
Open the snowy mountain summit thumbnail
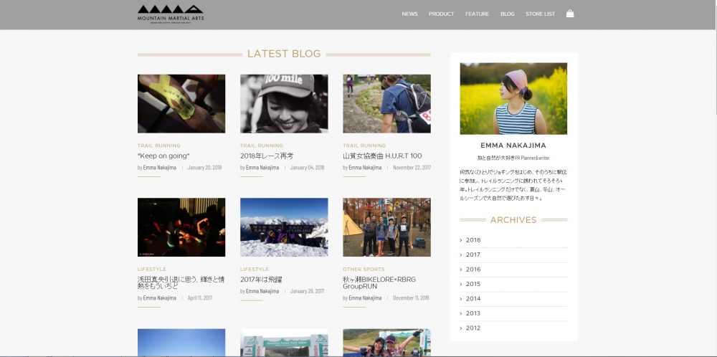point(284,227)
